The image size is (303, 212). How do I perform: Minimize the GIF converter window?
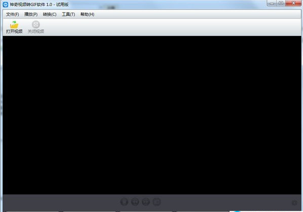(272, 3)
